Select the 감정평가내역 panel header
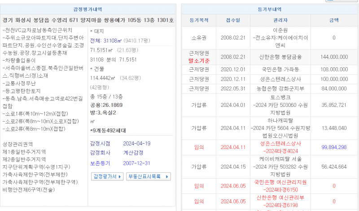The height and width of the screenshot is (211, 359). (88, 9)
